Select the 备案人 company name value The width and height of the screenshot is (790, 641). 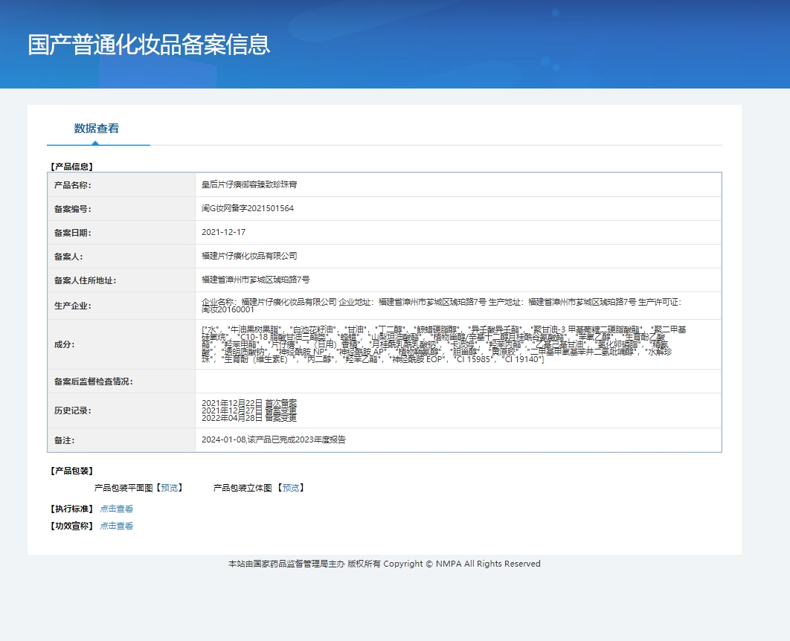pyautogui.click(x=249, y=256)
